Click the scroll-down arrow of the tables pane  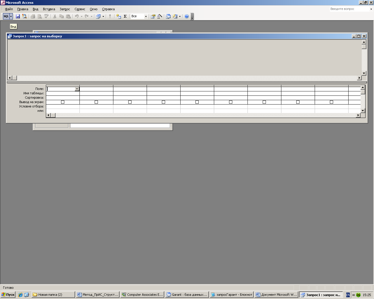point(364,73)
